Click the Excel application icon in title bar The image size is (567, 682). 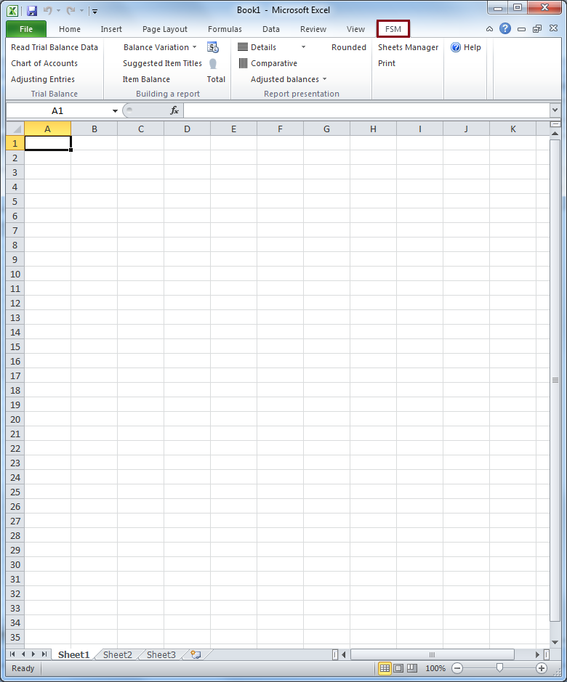(x=12, y=10)
